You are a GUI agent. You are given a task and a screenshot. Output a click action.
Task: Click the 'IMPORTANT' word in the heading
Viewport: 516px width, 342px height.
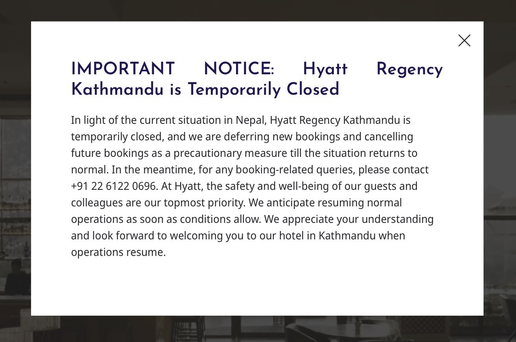(x=123, y=70)
